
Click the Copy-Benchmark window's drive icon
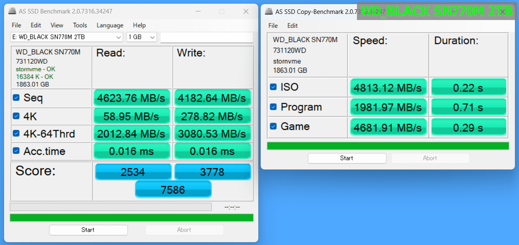pyautogui.click(x=269, y=12)
